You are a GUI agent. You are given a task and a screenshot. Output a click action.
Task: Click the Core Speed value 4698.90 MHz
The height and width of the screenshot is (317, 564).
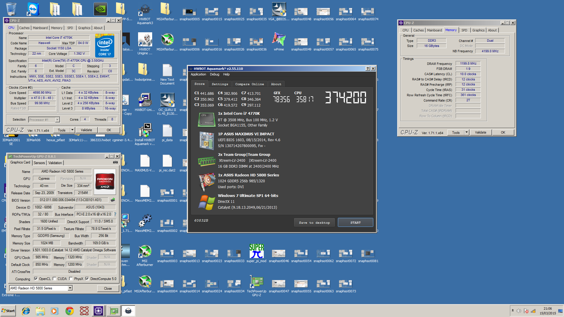point(42,92)
